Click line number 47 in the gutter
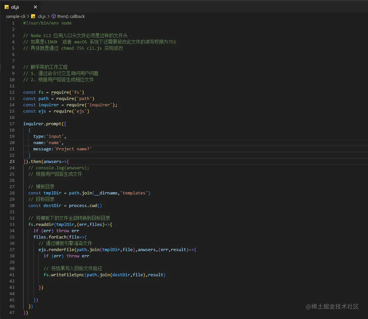 coord(12,313)
